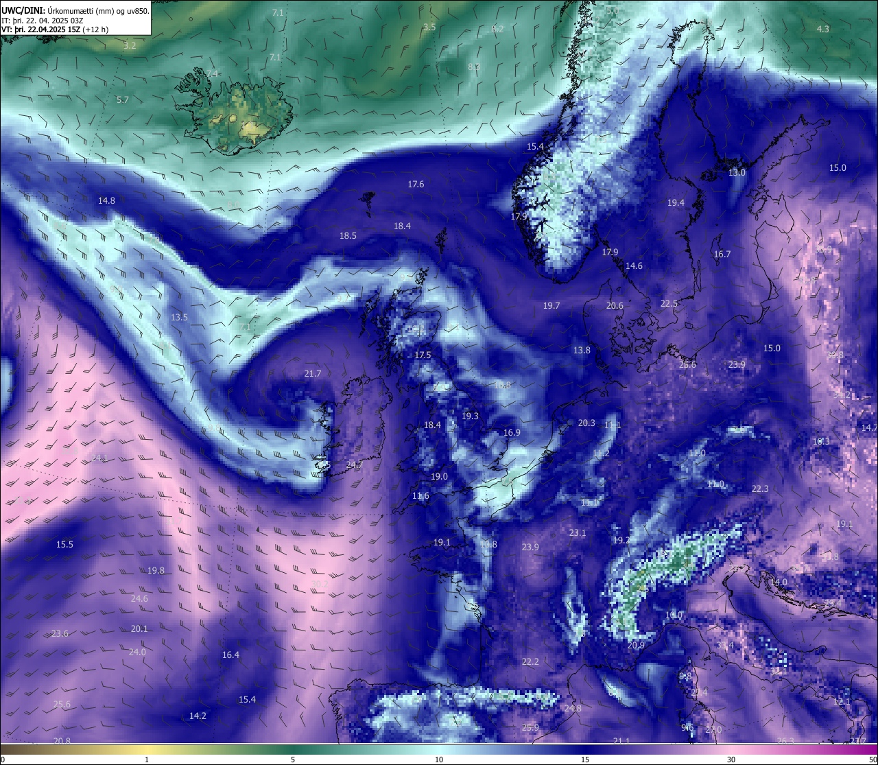Click the 18.5 map value

point(348,235)
